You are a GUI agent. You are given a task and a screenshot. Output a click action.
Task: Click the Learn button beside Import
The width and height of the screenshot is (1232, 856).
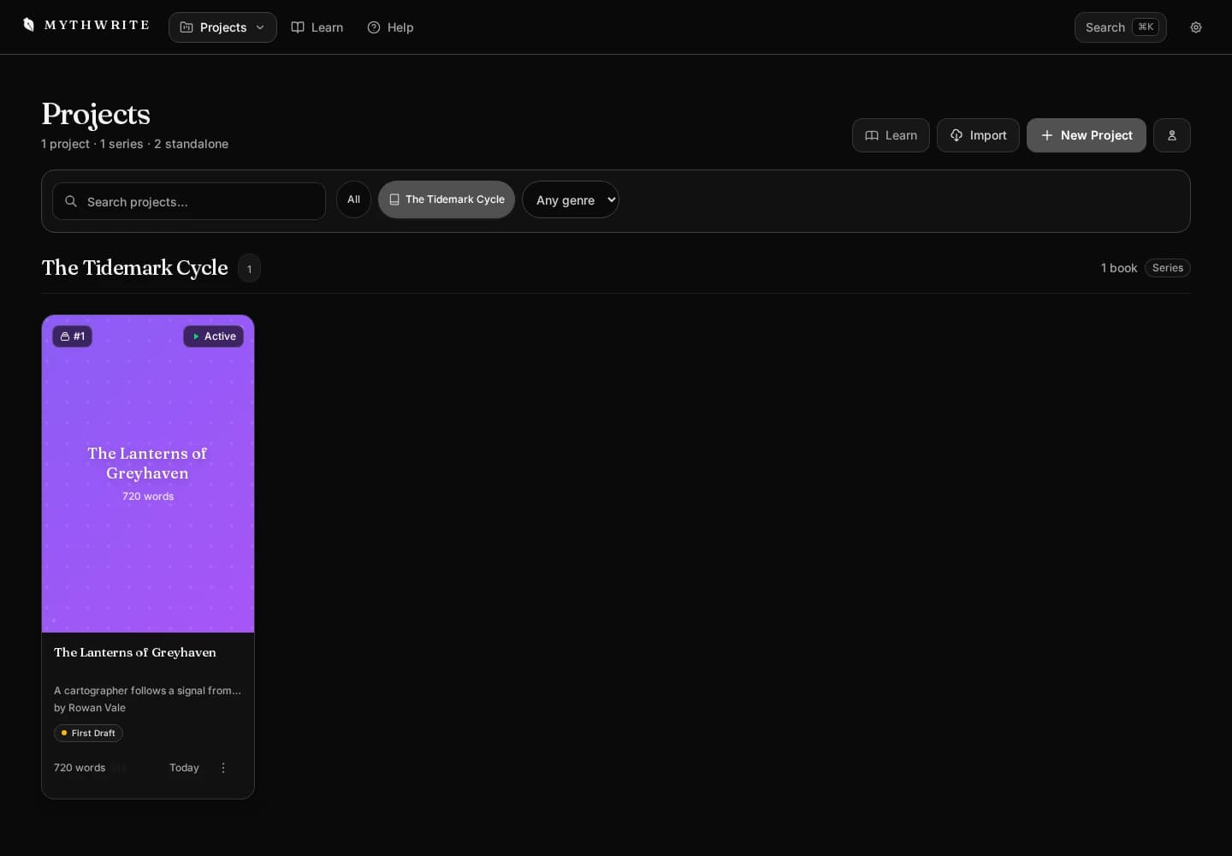(891, 135)
